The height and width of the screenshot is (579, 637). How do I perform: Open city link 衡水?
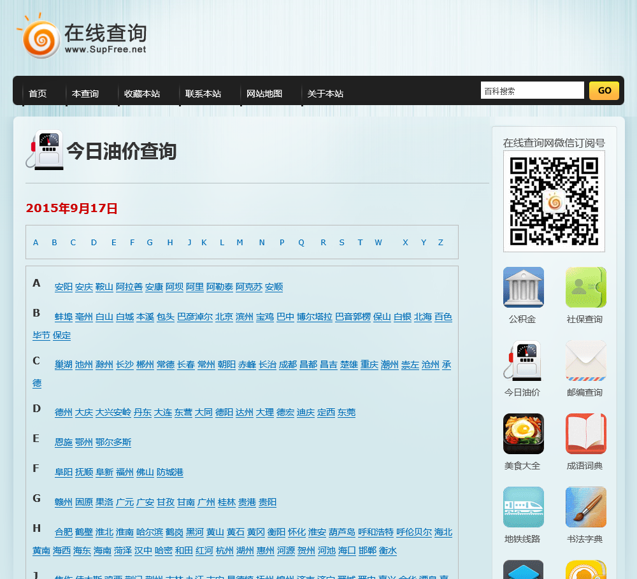[x=387, y=551]
